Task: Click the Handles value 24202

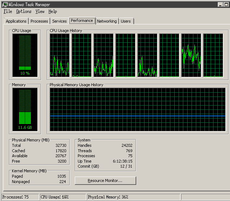Action: point(127,145)
